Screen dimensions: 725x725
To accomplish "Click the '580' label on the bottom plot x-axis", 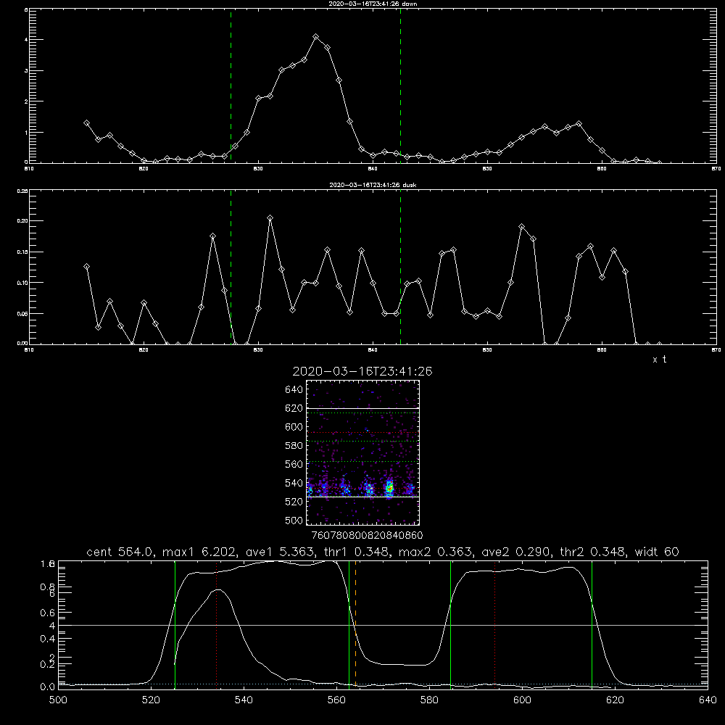I will [429, 700].
